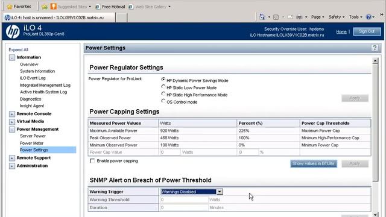Viewport: 386px width, 217px height.
Task: Click the HP logo icon
Action: click(x=13, y=31)
